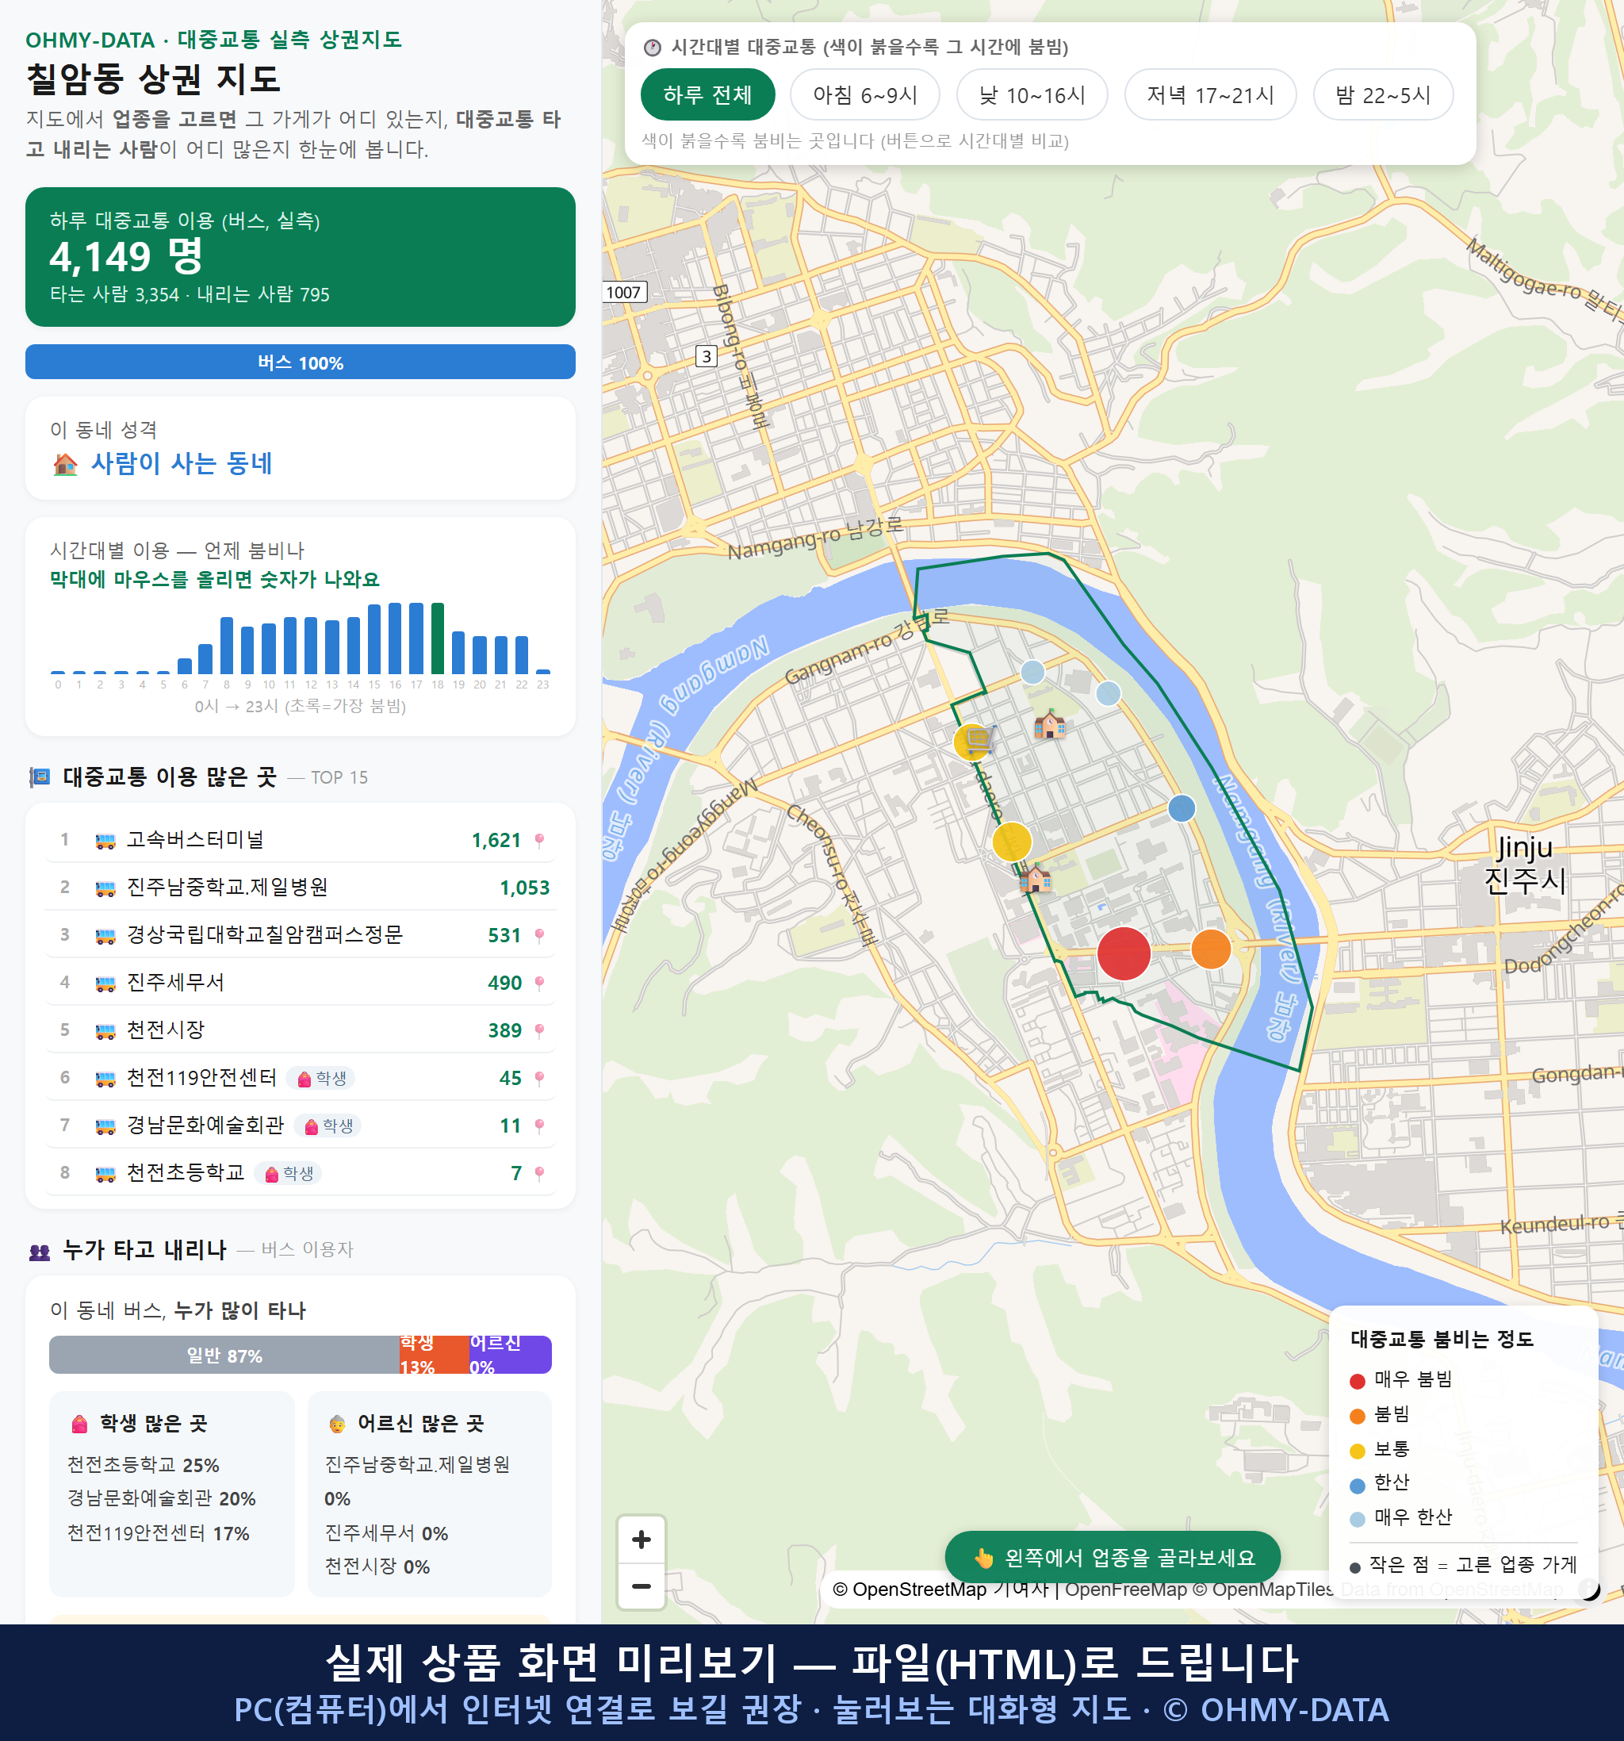1624x1741 pixels.
Task: Click the house icon beside 사람이 사는 동네
Action: tap(65, 463)
